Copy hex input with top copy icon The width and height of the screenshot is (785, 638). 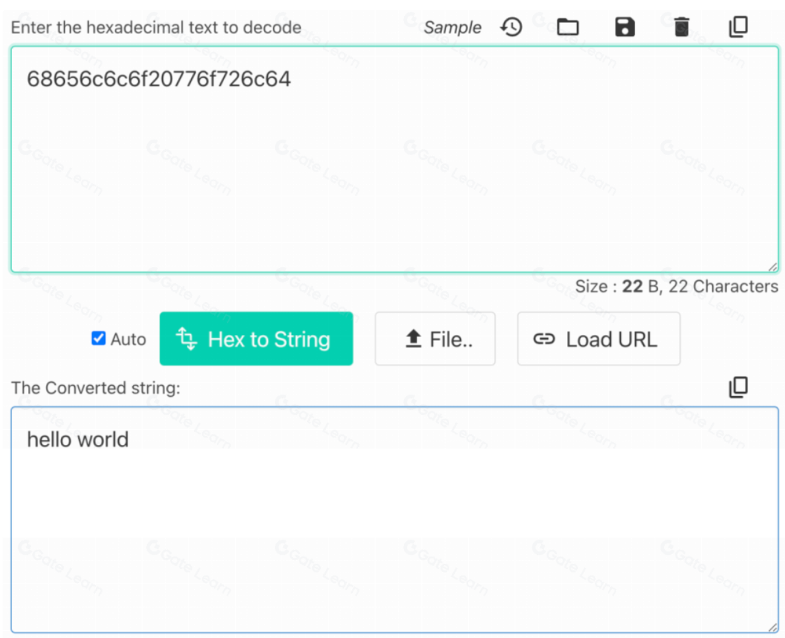pos(738,27)
